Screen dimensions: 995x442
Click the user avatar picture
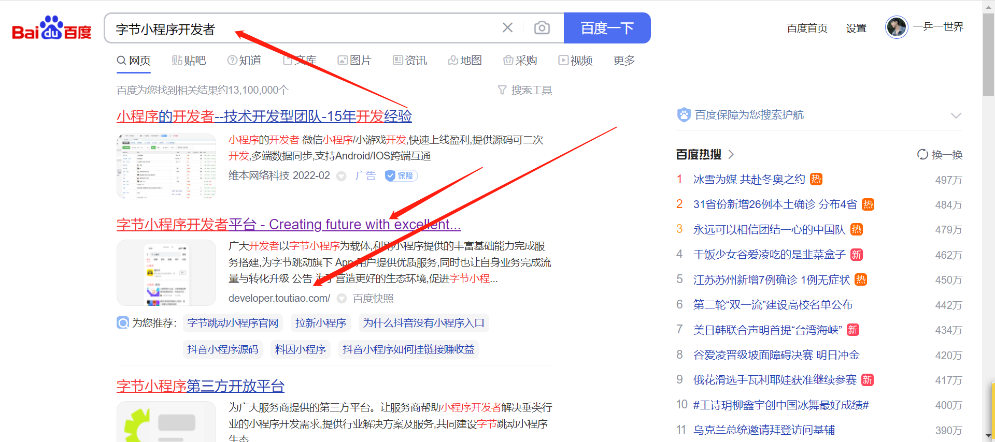pyautogui.click(x=897, y=27)
